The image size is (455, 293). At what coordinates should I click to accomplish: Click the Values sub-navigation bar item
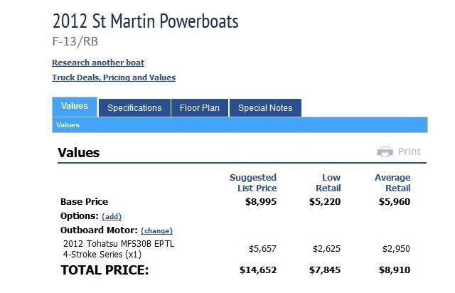[x=68, y=125]
